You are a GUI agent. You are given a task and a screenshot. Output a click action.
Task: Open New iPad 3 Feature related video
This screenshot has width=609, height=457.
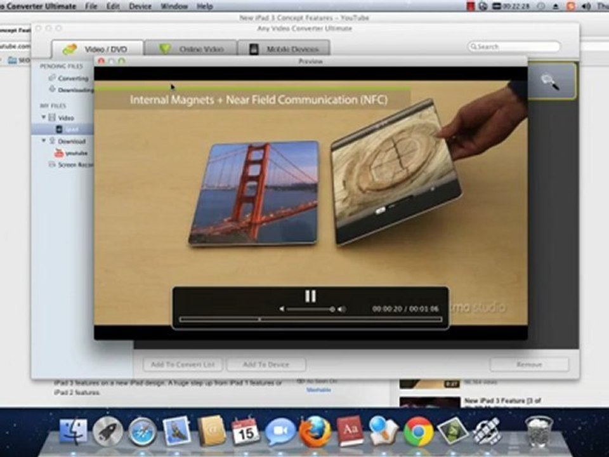502,401
